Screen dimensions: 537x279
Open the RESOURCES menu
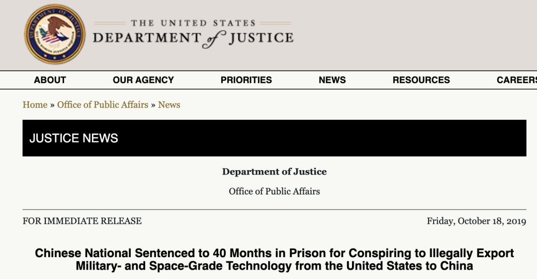point(421,80)
